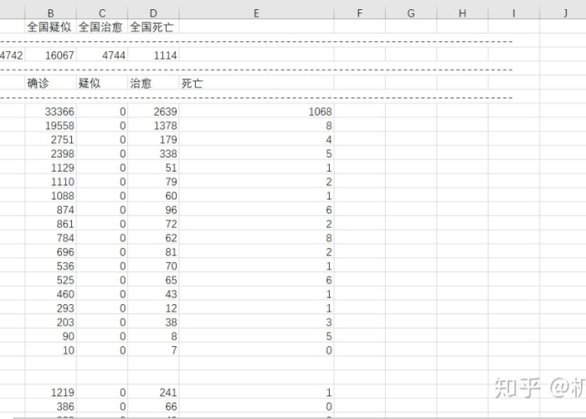Select the cell with value 43
The height and width of the screenshot is (419, 586).
(153, 293)
